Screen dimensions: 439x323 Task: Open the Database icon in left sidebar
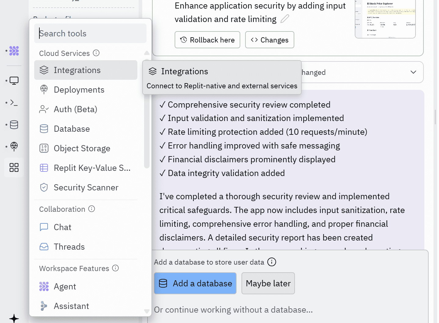14,125
